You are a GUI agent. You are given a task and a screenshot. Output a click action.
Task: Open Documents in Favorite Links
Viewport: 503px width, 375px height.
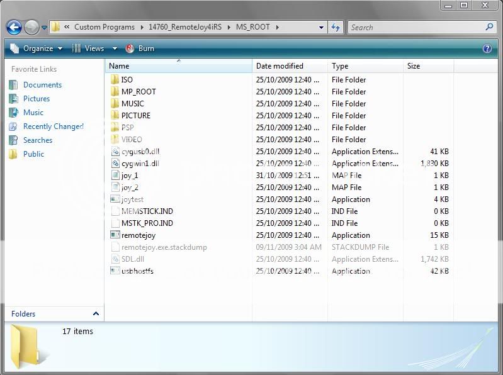click(42, 85)
